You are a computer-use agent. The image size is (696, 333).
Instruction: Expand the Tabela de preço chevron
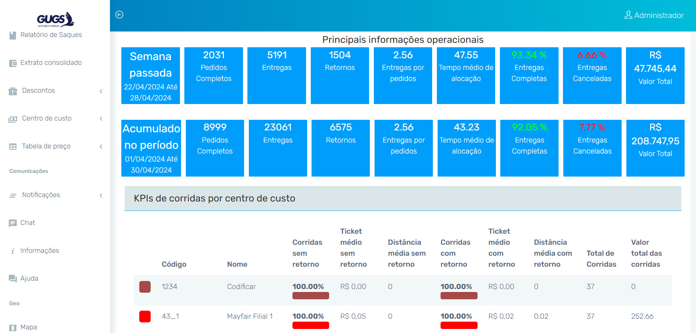tap(101, 147)
